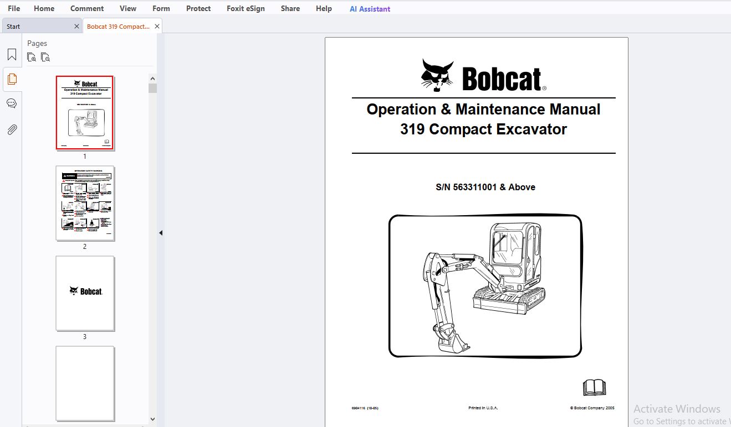Collapse the navigation panel arrow

[x=161, y=233]
